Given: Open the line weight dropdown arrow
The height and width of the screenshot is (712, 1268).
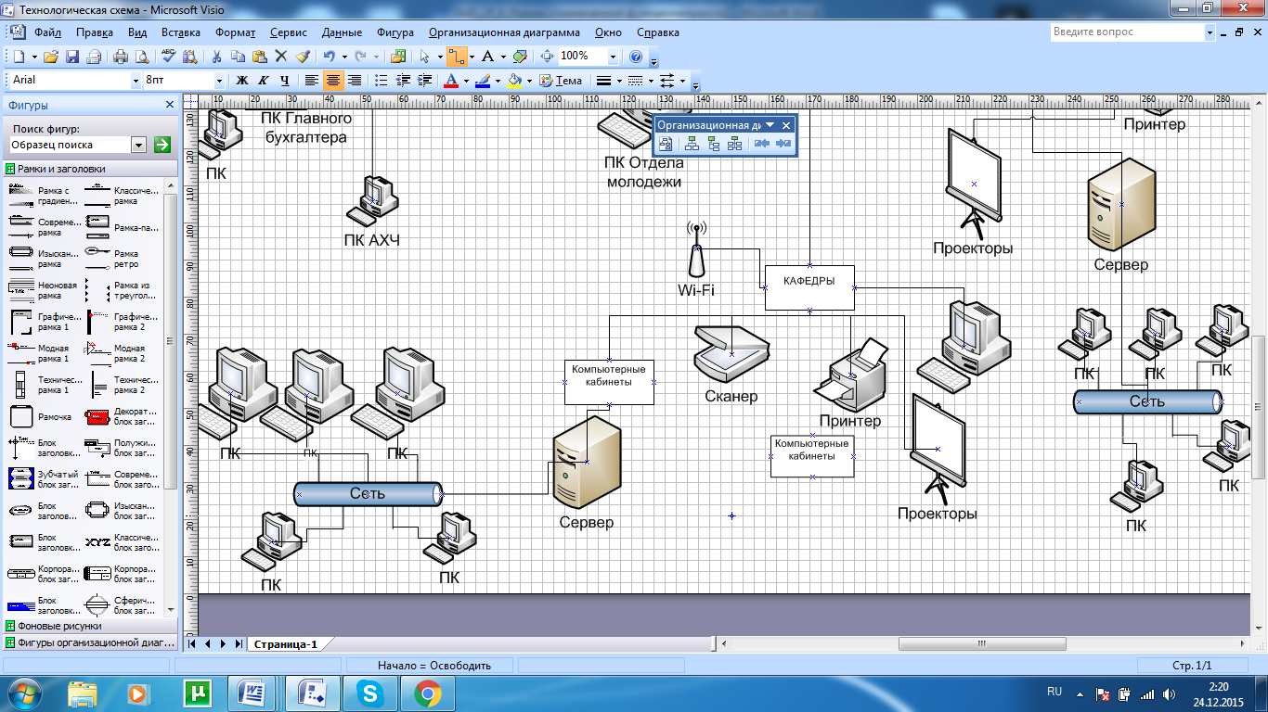Looking at the screenshot, I should tap(618, 81).
